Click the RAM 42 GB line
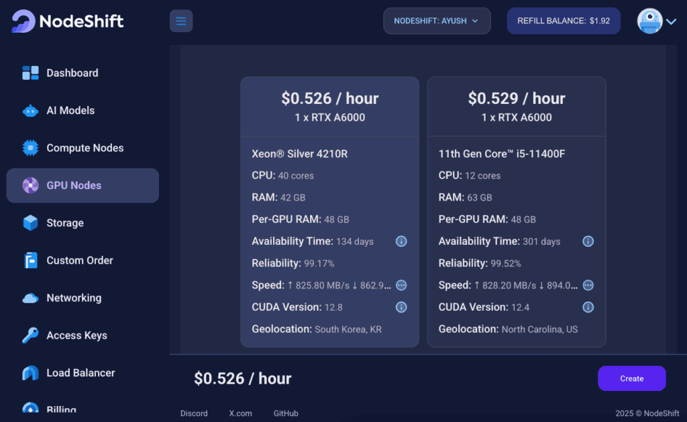Screen dimensions: 687x422 point(278,198)
